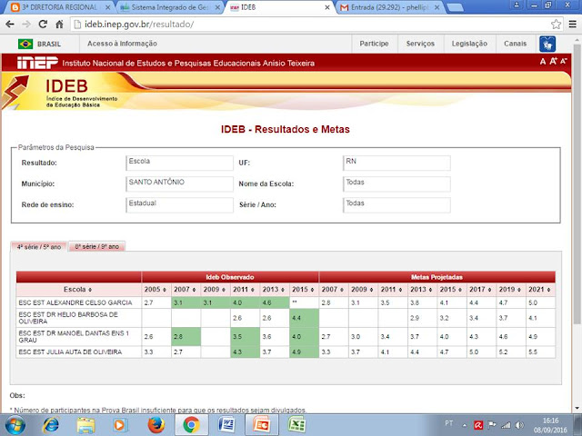Open the Legislação link
Viewport: 582px width, 436px height.
pyautogui.click(x=469, y=44)
